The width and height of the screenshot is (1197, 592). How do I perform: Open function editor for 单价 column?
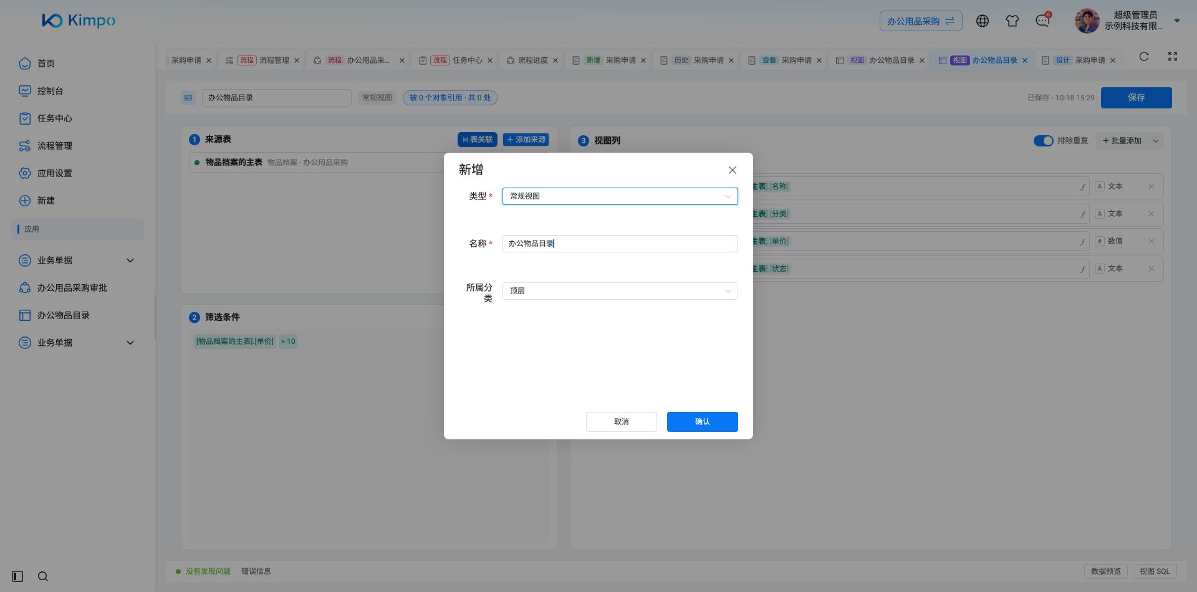point(1083,242)
